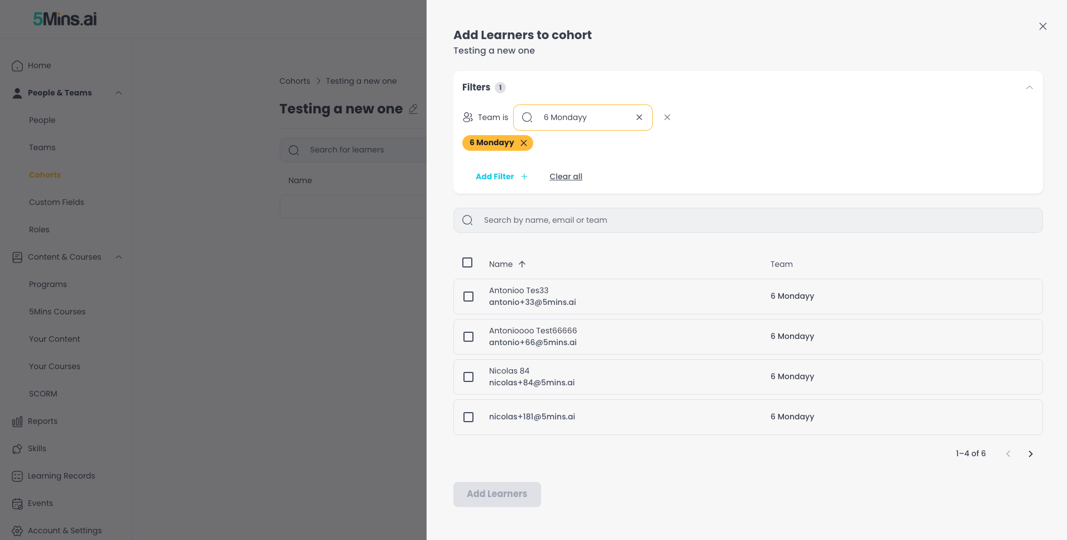Go to next page of learners
This screenshot has height=540, width=1067.
(x=1031, y=454)
